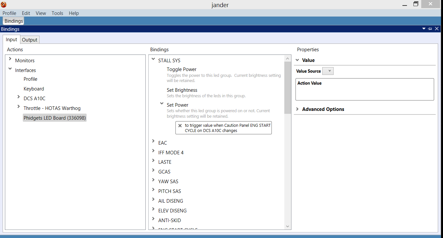Select Phidgets LED Board (336098)
This screenshot has height=238, width=443.
pos(55,118)
